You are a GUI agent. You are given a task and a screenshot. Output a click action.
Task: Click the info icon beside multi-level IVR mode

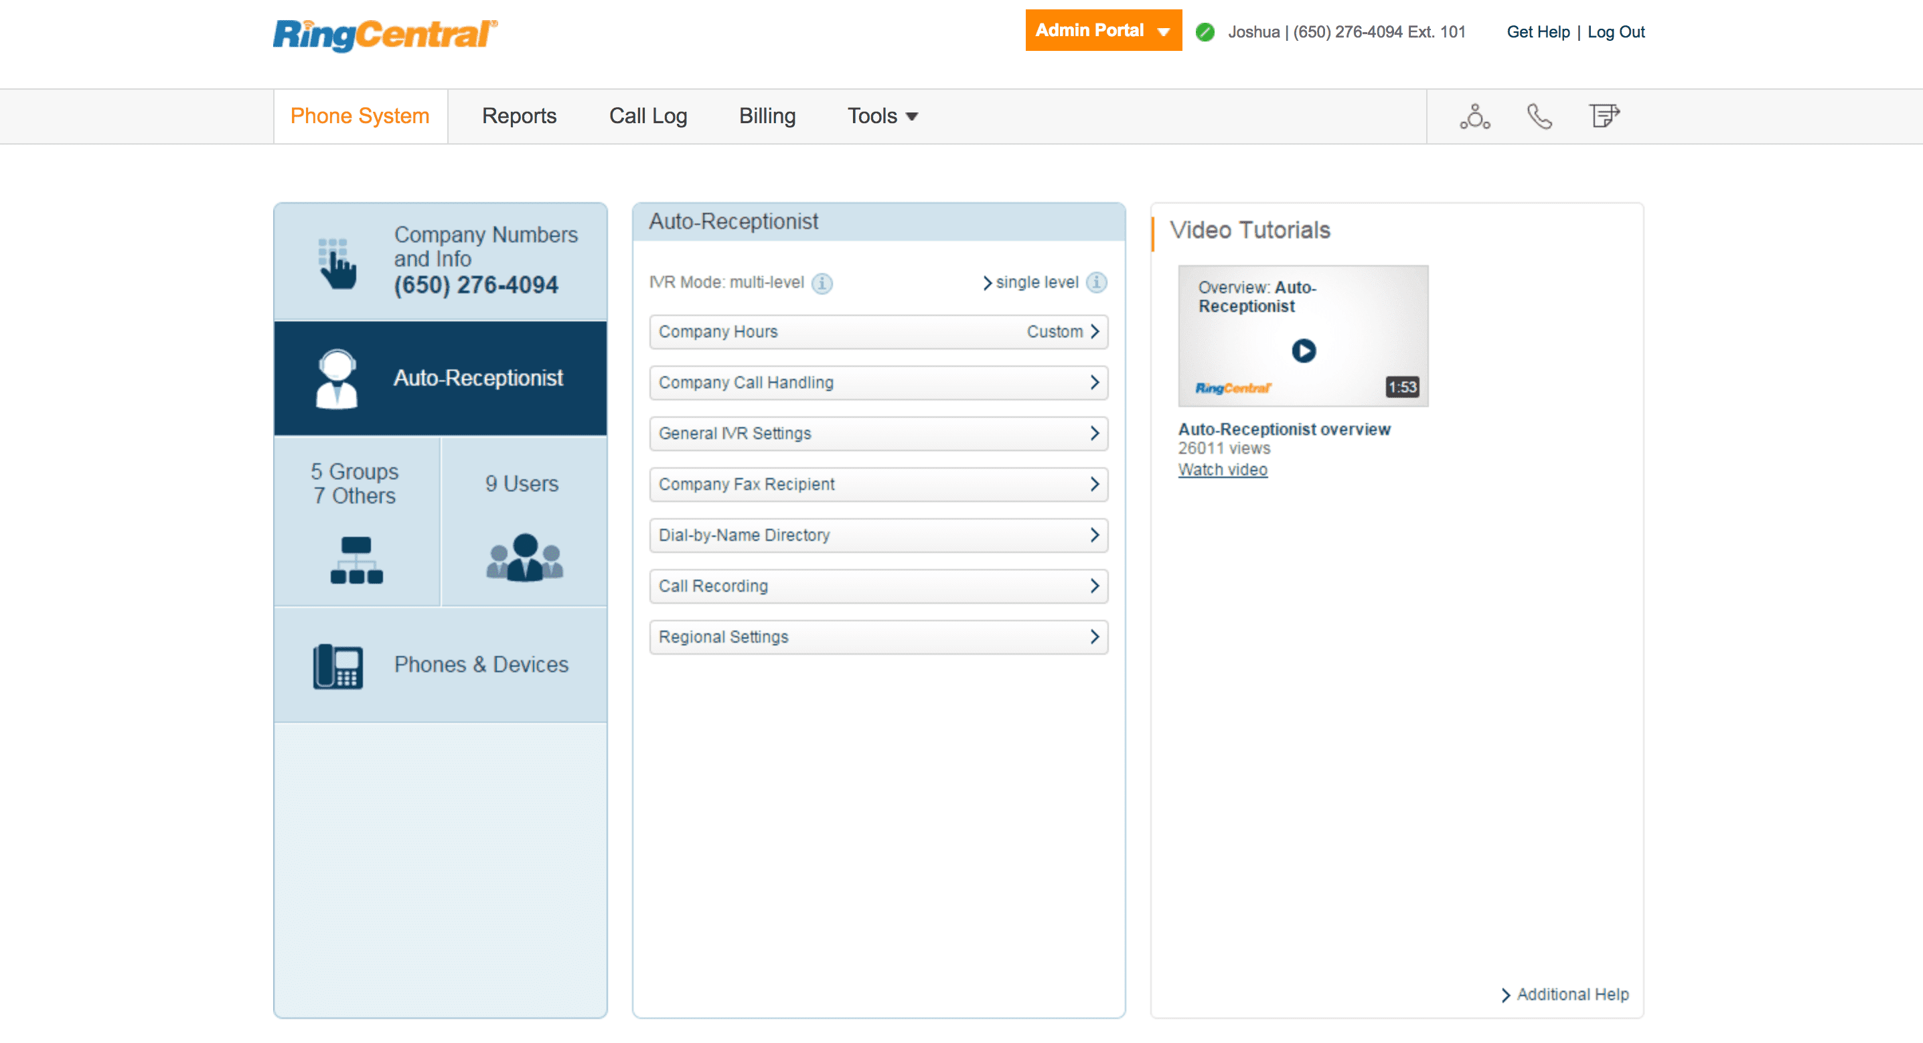822,283
